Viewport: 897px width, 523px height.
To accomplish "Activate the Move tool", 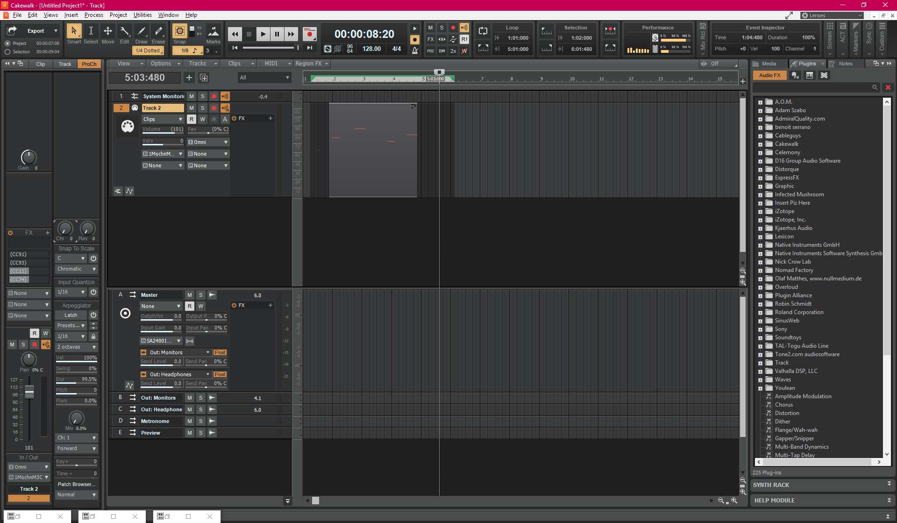I will [107, 31].
